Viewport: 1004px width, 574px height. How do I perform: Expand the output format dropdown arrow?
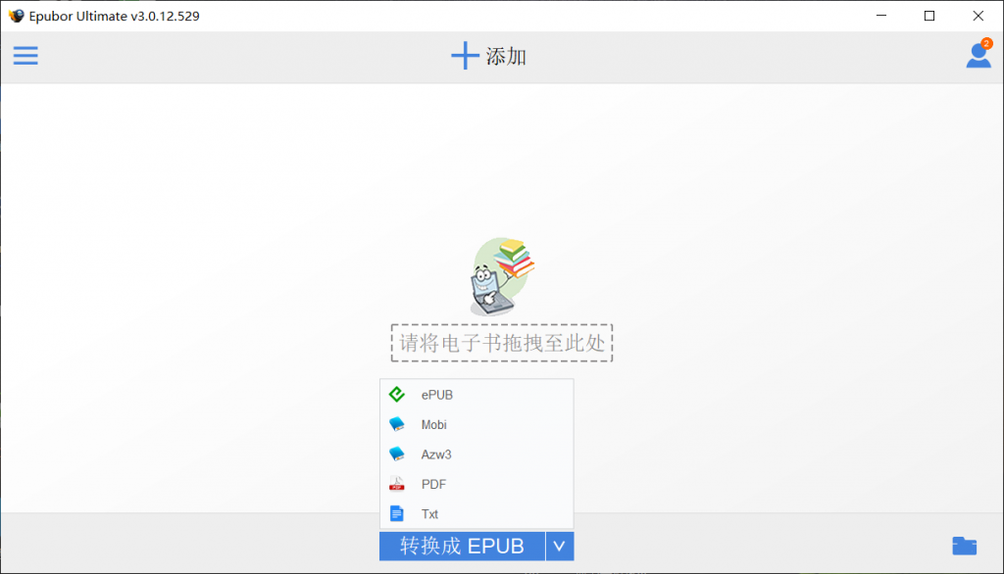559,546
